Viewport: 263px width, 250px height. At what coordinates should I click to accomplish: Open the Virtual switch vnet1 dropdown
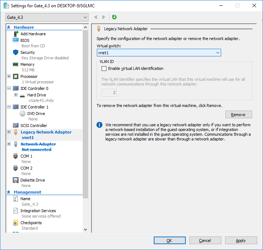pos(159,53)
